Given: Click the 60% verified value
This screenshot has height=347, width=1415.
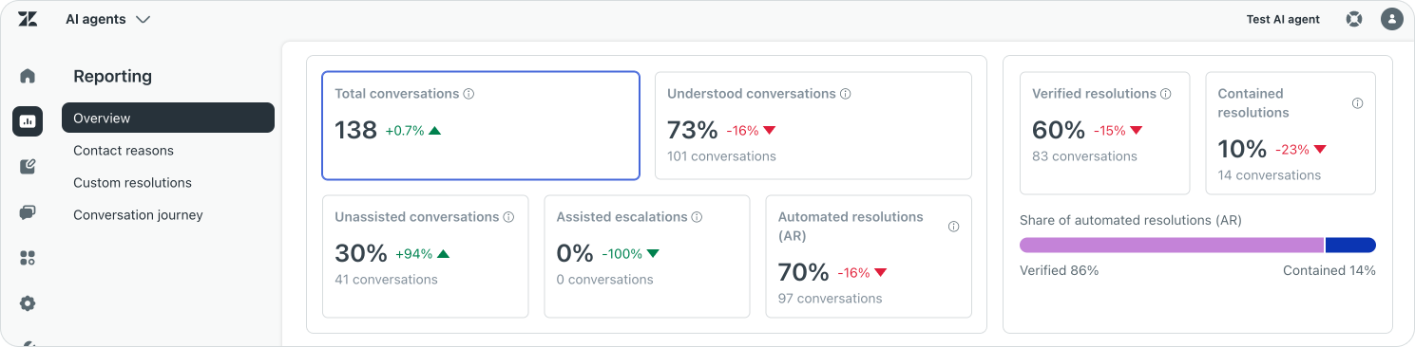Looking at the screenshot, I should [1059, 131].
